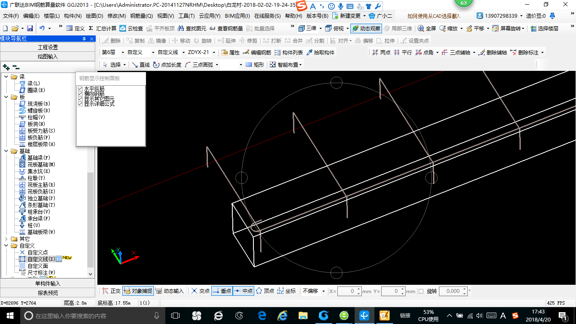This screenshot has width=576, height=324.
Task: Select the 平移 pan tool
Action: [475, 28]
